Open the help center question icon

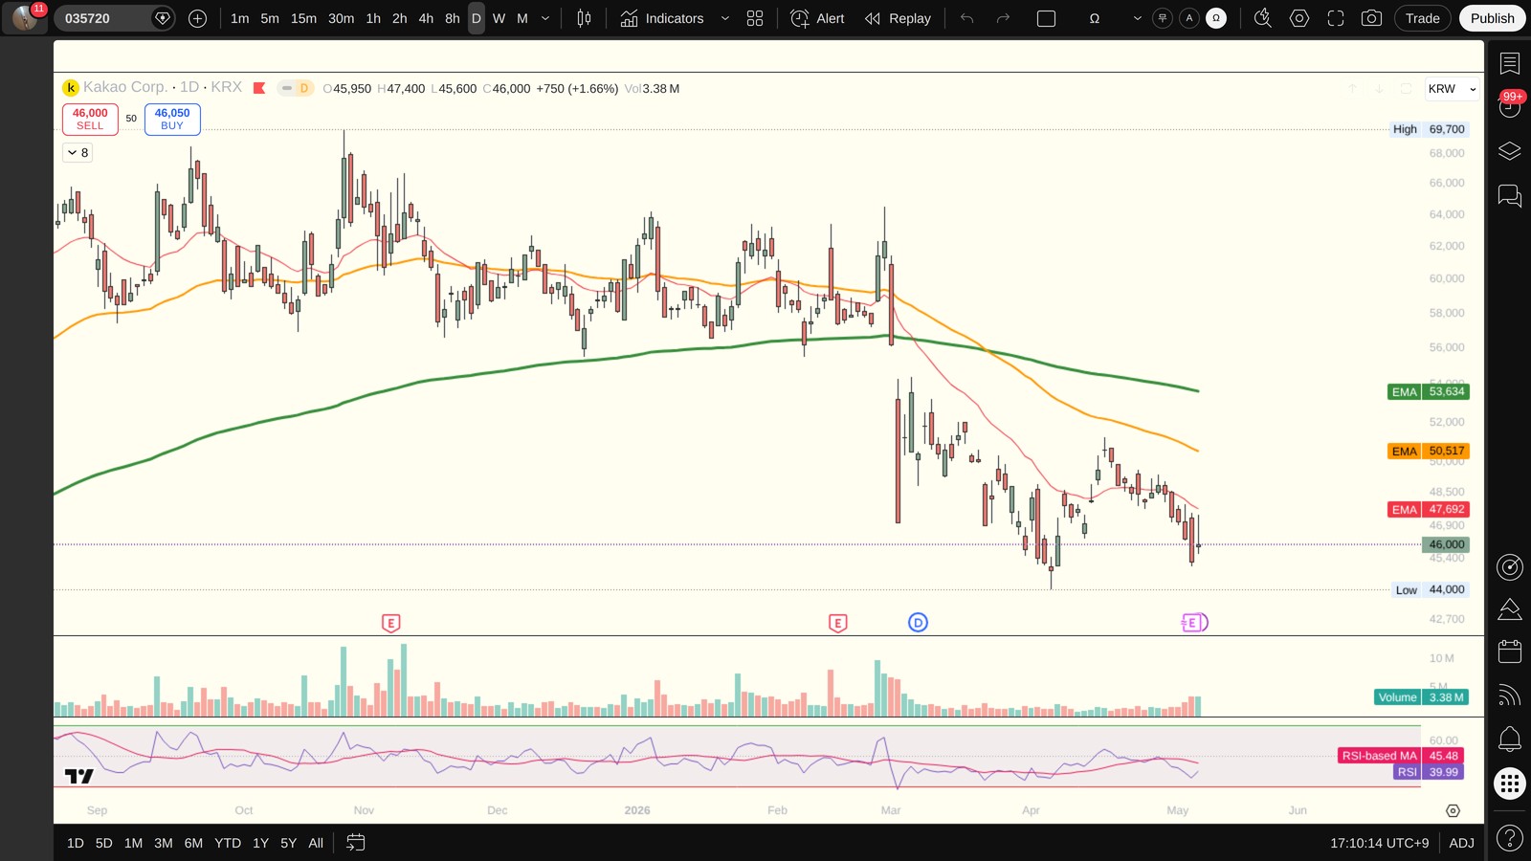1509,838
